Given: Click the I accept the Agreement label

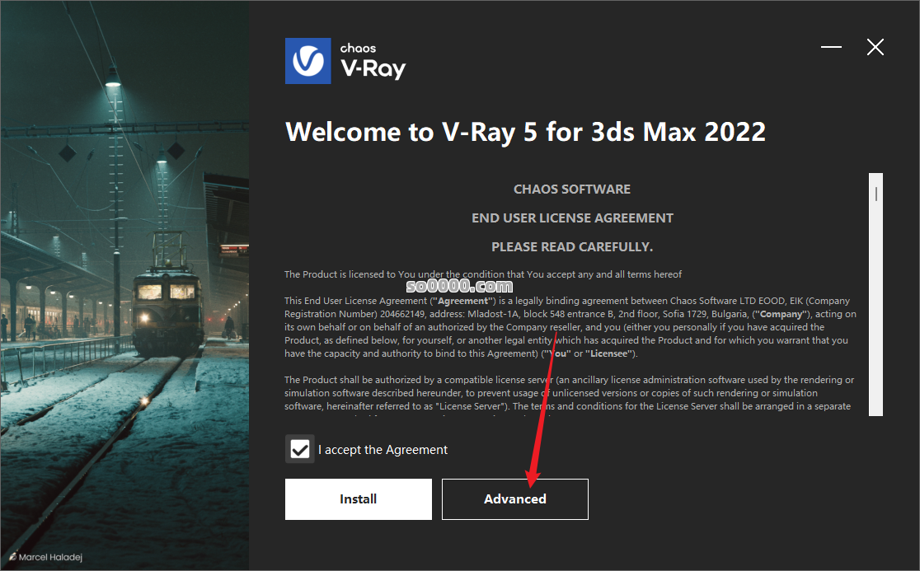Looking at the screenshot, I should tap(383, 450).
